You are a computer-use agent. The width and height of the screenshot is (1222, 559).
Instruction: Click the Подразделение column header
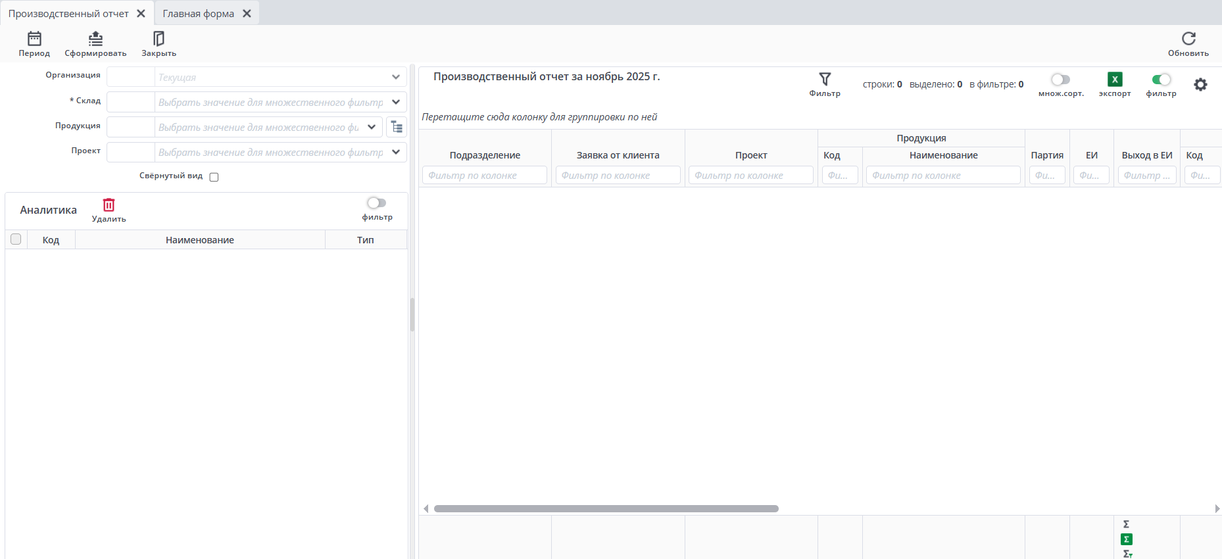(x=485, y=155)
